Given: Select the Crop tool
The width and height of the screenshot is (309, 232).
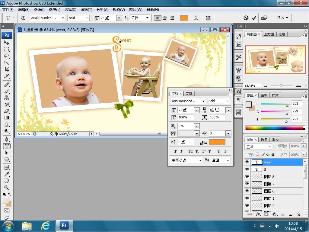Looking at the screenshot, I should 7,69.
